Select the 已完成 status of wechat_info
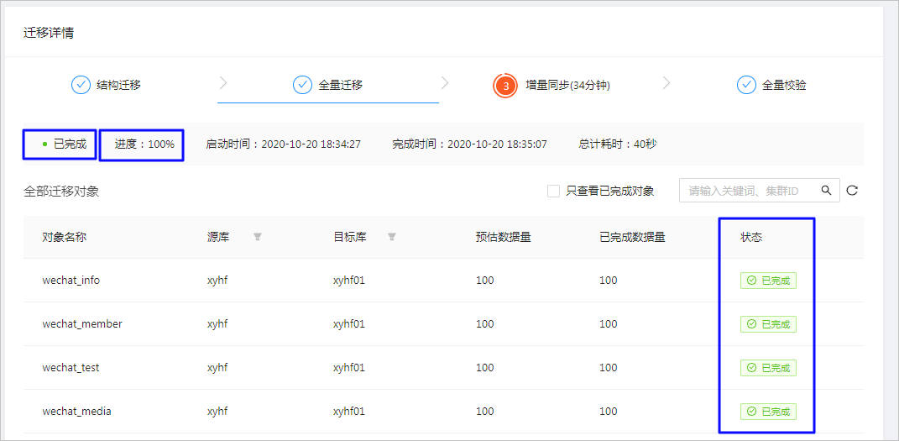Image resolution: width=899 pixels, height=441 pixels. [x=768, y=281]
